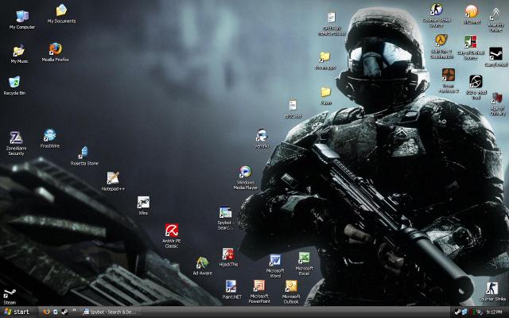Select the ZoneAlarm Security icon
Image resolution: width=509 pixels, height=318 pixels.
click(x=16, y=138)
